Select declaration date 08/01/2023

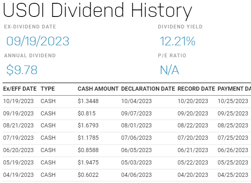136,125
